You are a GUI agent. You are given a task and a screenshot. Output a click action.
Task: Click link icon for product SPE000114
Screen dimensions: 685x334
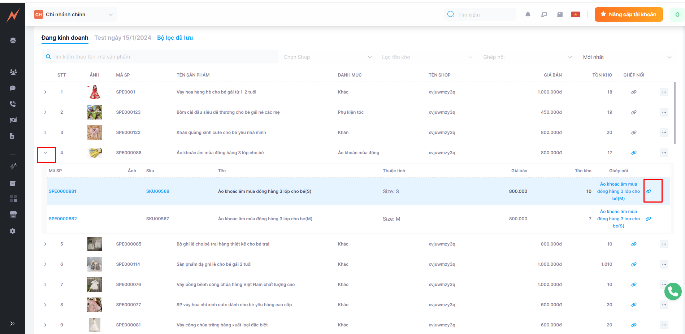coord(633,264)
